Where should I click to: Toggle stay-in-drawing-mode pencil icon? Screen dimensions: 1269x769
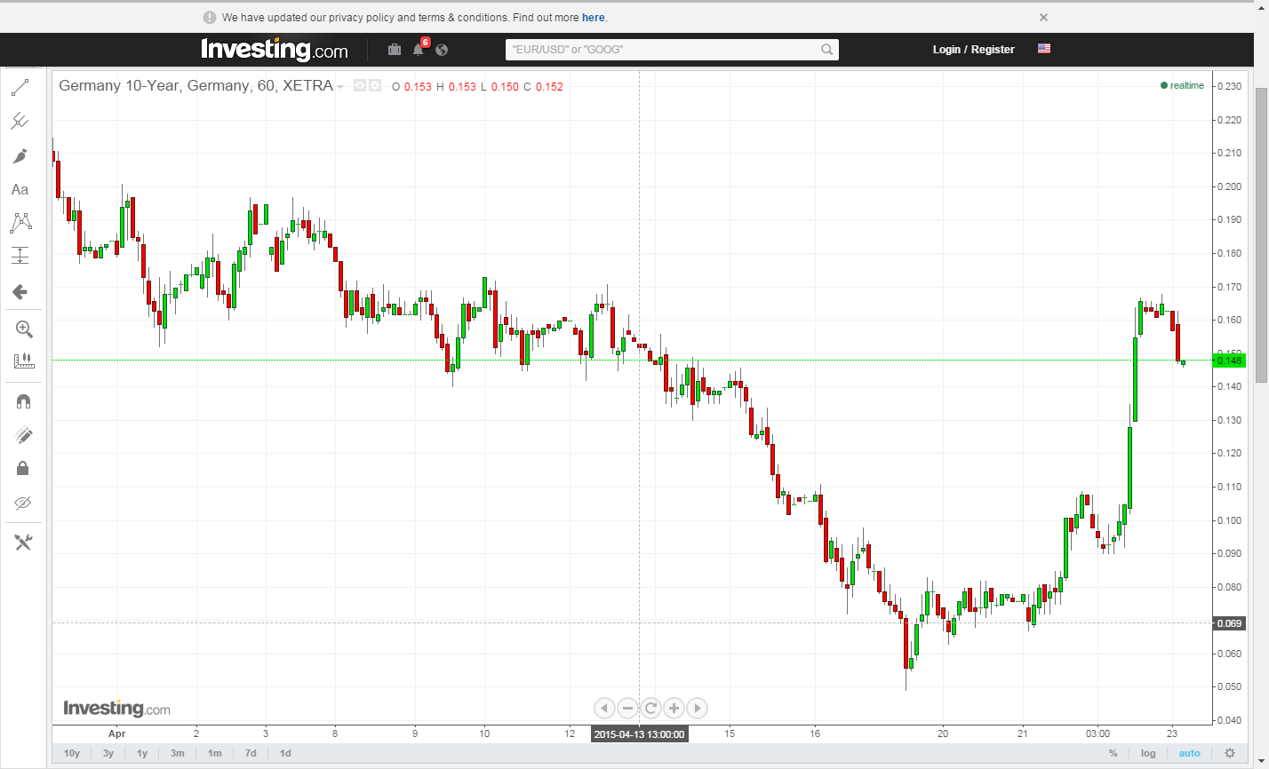(24, 435)
